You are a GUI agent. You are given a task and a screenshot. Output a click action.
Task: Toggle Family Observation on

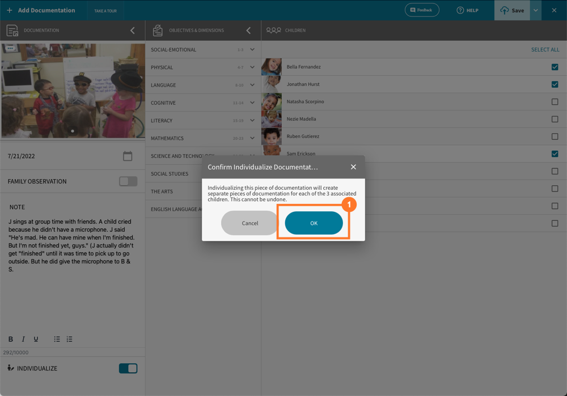128,181
